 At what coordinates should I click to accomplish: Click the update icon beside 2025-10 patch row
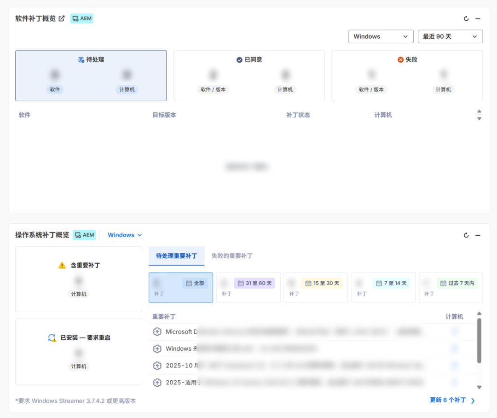(157, 366)
